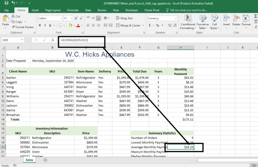Click the Cut scissors icon

click(x=13, y=16)
